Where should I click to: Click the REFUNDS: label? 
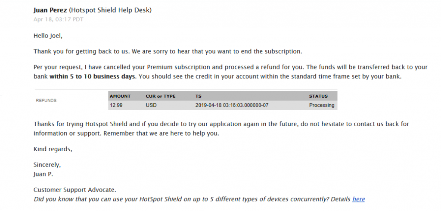pos(47,100)
